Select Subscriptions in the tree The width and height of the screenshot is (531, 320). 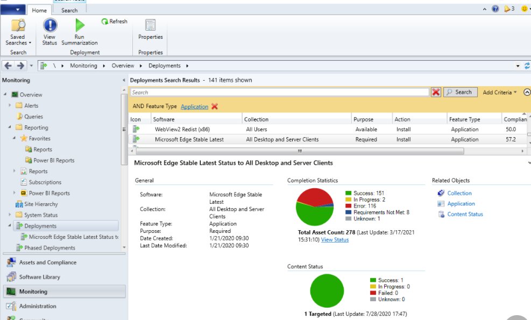click(x=45, y=182)
